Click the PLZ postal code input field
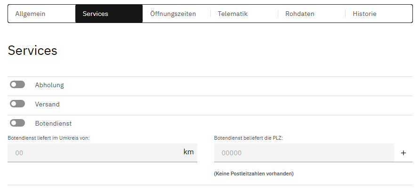The width and height of the screenshot is (419, 196). pos(304,152)
